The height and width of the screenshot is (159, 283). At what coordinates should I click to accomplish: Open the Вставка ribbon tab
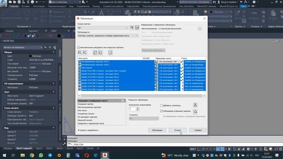coord(26,6)
